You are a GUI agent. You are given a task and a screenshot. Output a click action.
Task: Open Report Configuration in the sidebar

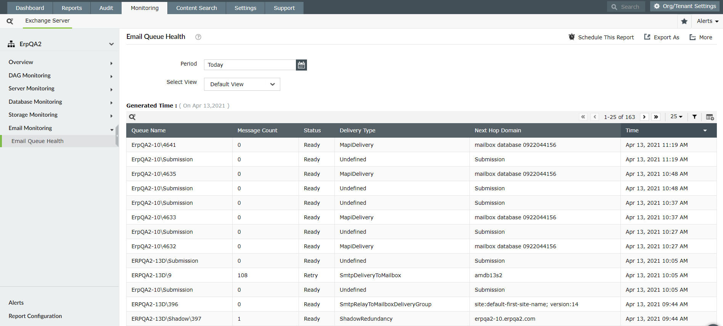coord(35,316)
